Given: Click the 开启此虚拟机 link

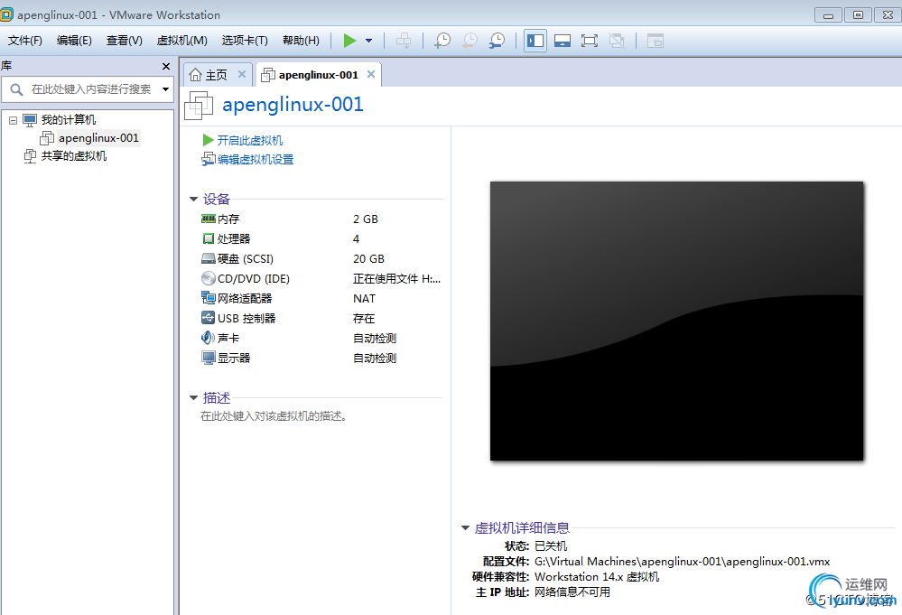Looking at the screenshot, I should [x=250, y=140].
